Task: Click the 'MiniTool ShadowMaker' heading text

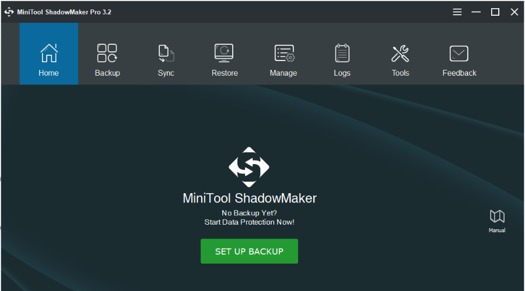Action: tap(250, 198)
